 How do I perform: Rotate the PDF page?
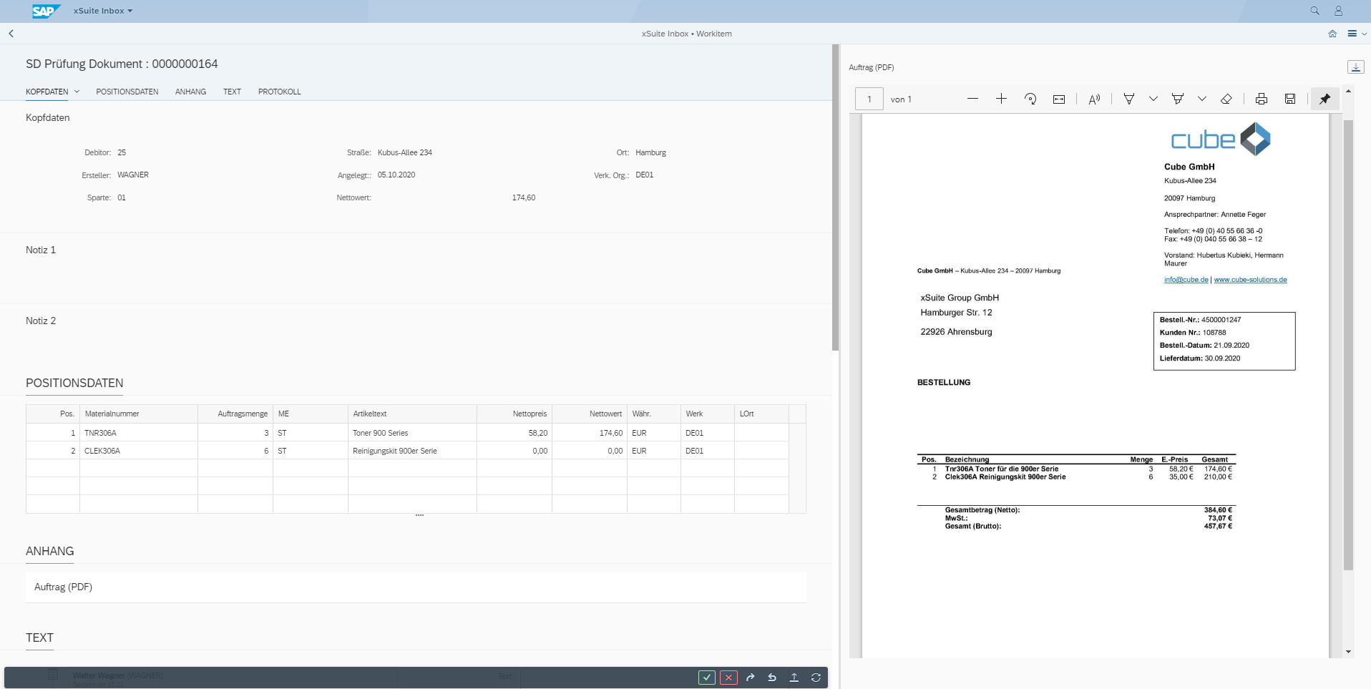(x=1030, y=99)
